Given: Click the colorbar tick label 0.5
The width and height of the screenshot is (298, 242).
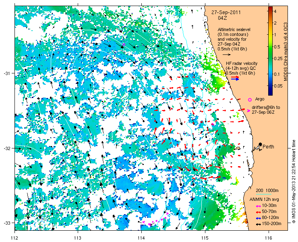Looking at the screenshot, I should click(277, 47).
